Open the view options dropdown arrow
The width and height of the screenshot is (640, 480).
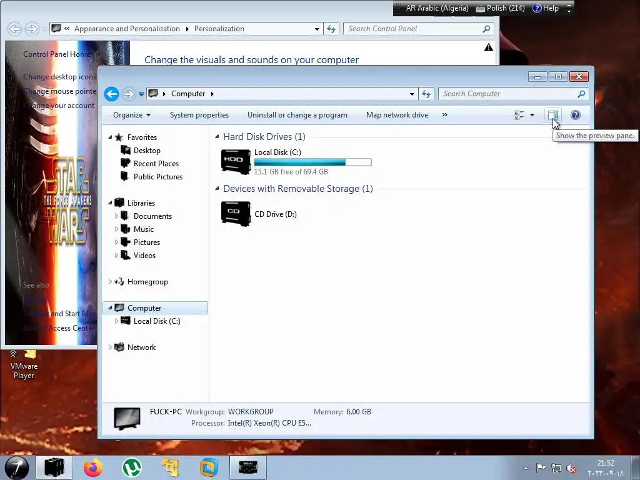click(x=532, y=115)
